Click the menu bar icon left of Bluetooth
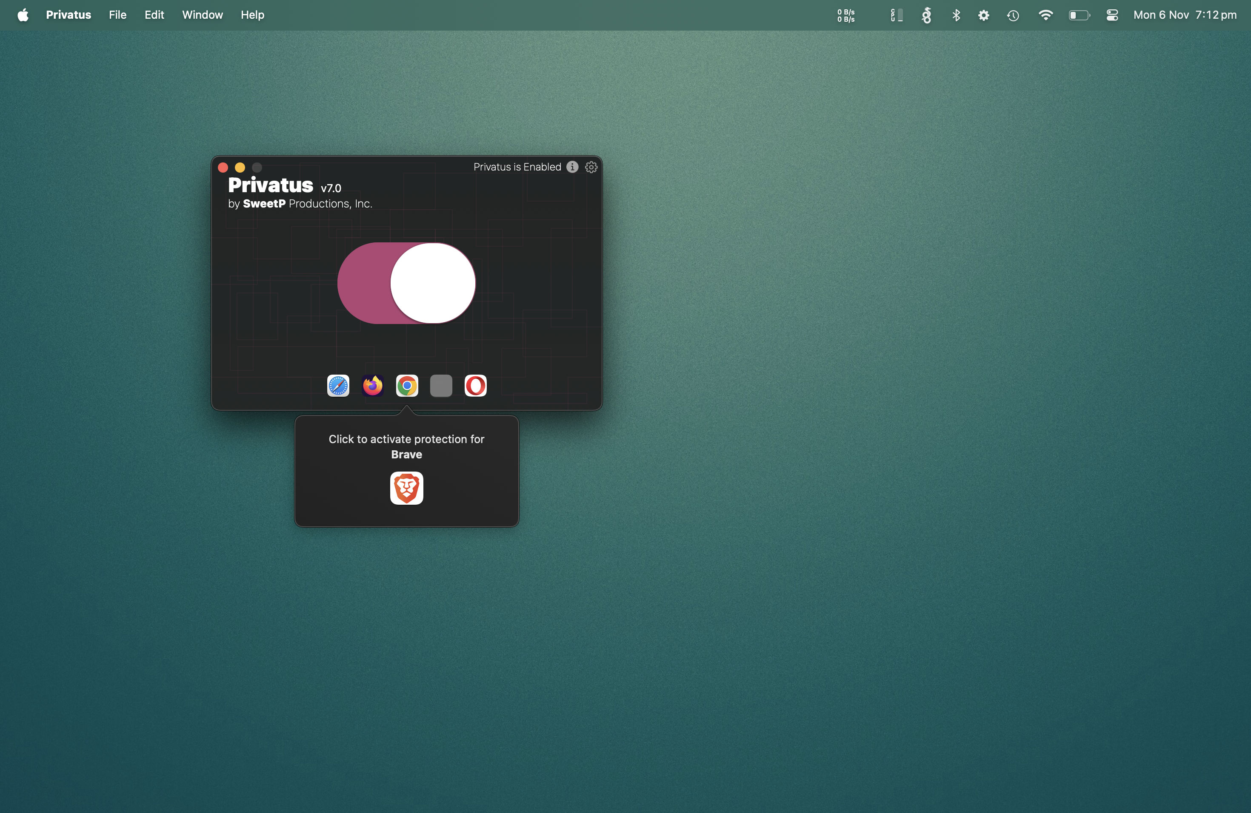 coord(927,15)
